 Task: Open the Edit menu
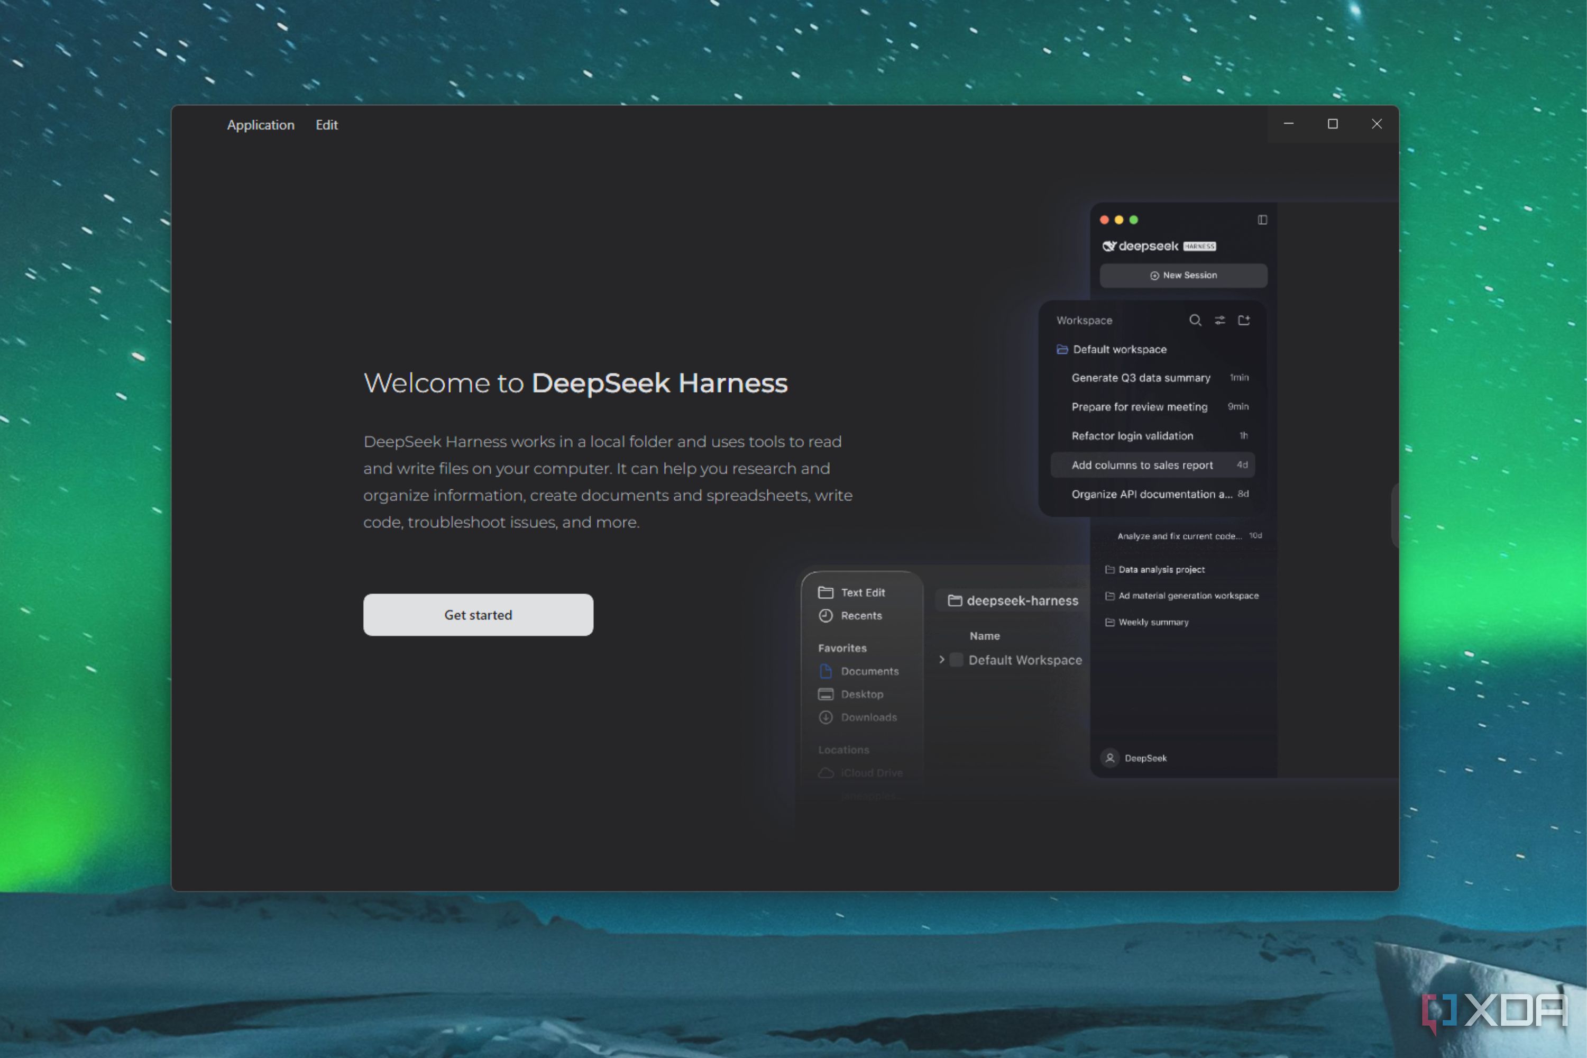coord(326,125)
